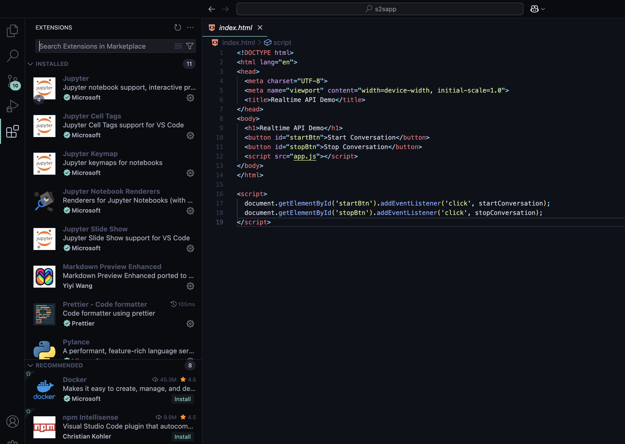
Task: Click the Realtime API Demo title text
Action: 303,100
